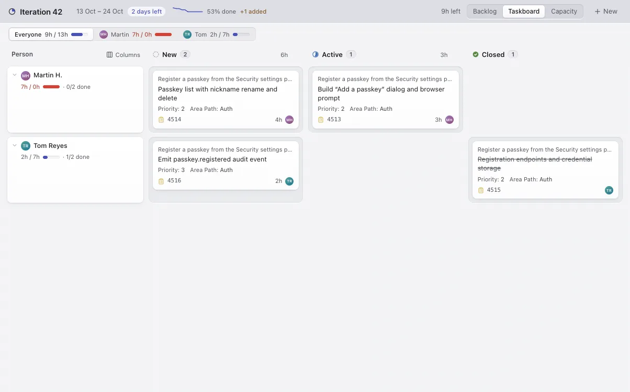Click red capacity bar in Martin H. row
The width and height of the screenshot is (630, 392).
click(51, 87)
